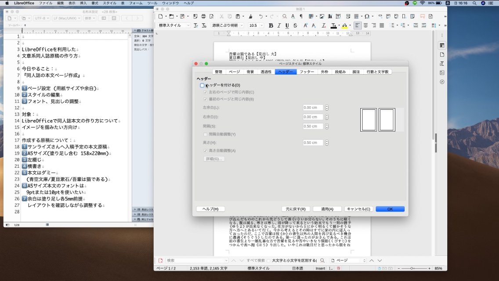Image resolution: width=499 pixels, height=281 pixels.
Task: Click the Special Character omega icon
Action: (367, 16)
